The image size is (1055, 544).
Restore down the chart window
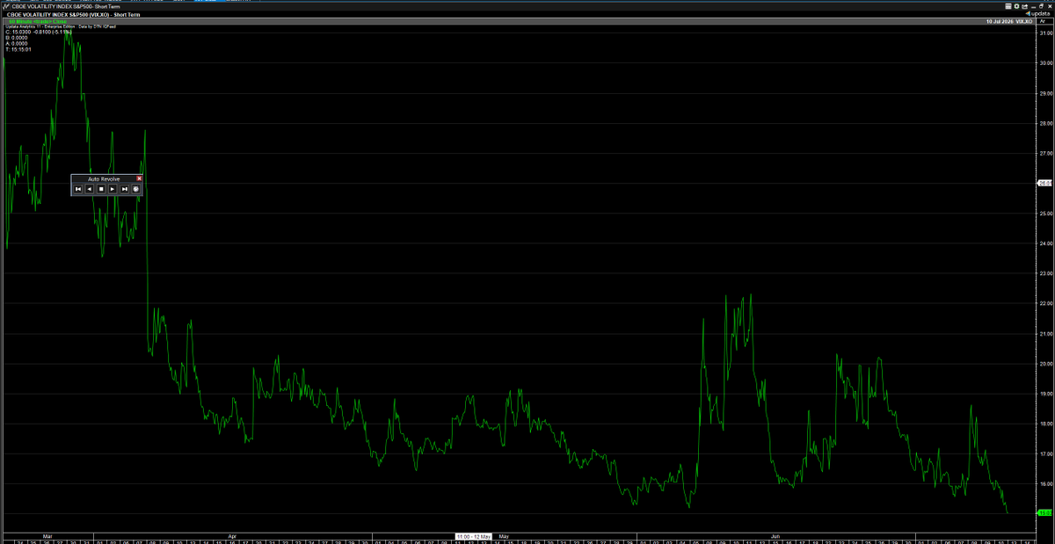coord(1040,6)
